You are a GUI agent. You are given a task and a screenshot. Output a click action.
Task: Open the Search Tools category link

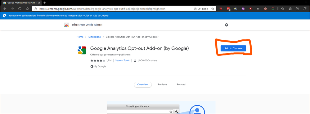(x=122, y=60)
